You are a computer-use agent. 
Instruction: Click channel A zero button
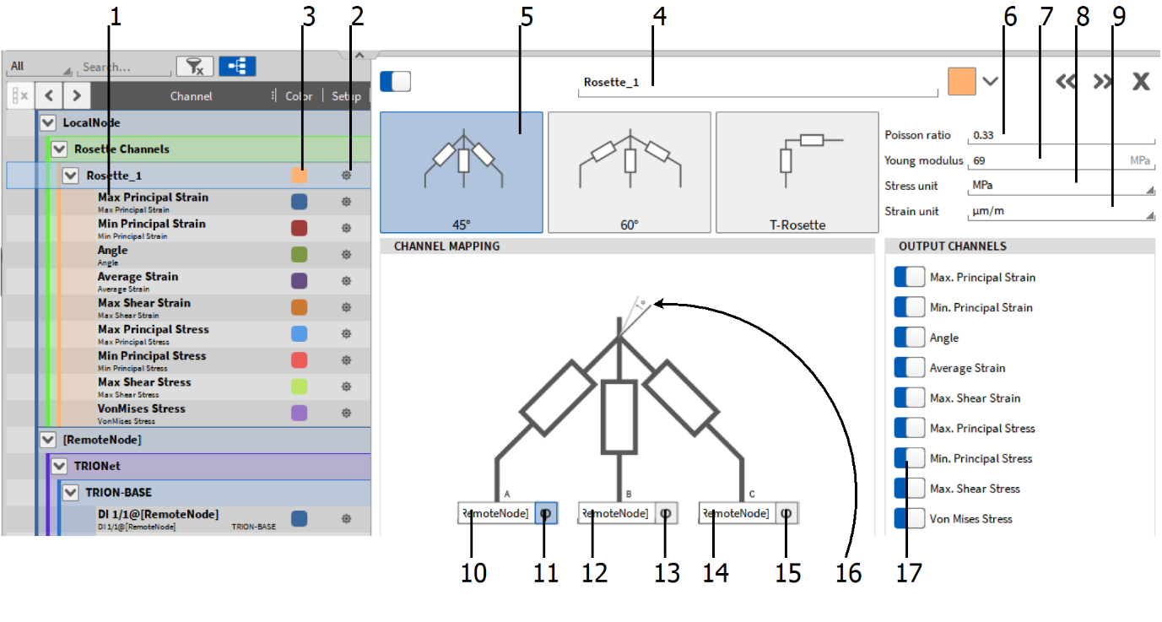pos(545,513)
